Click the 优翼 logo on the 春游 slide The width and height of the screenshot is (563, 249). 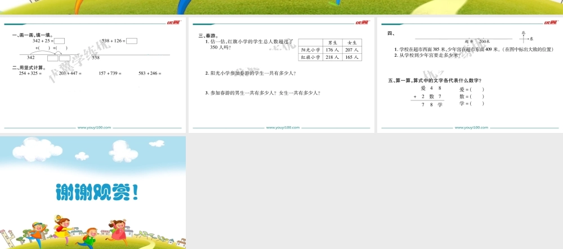361,22
